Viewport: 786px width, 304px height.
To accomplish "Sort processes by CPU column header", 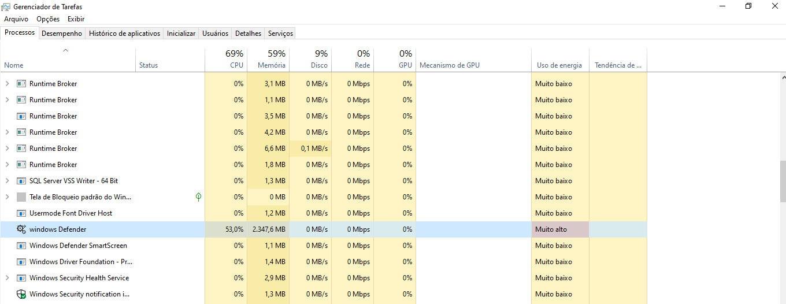I will click(226, 60).
